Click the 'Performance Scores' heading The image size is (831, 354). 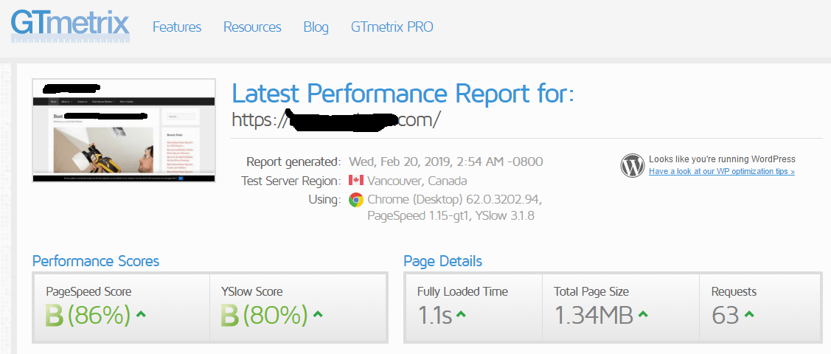pos(96,261)
